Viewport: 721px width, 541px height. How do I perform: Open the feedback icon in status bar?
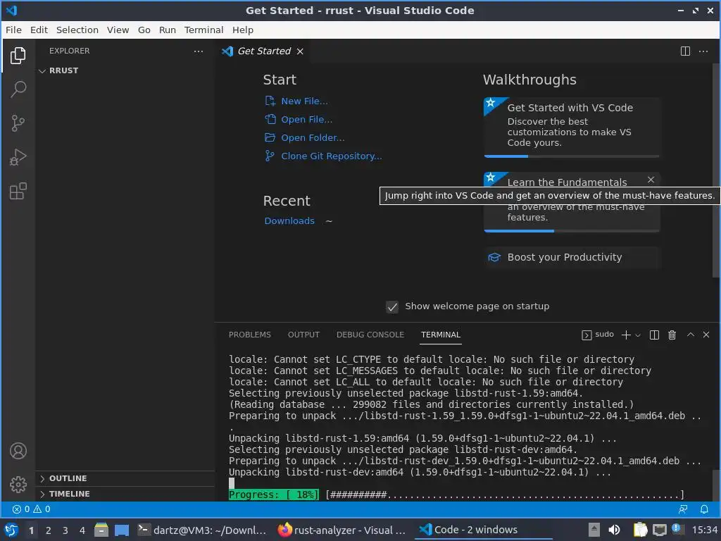683,509
